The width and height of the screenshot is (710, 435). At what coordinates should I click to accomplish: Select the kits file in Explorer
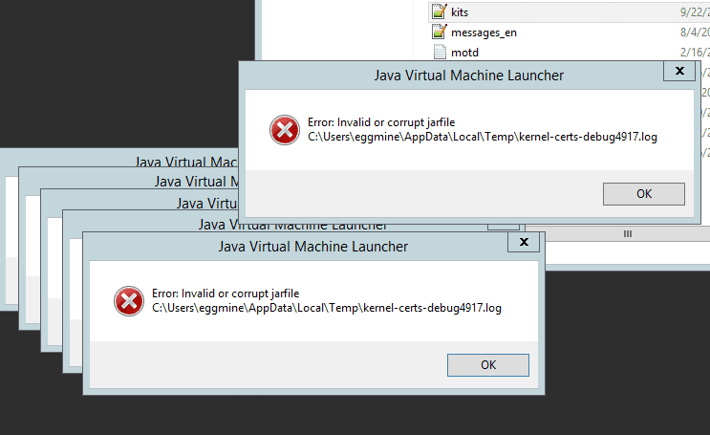(570, 12)
